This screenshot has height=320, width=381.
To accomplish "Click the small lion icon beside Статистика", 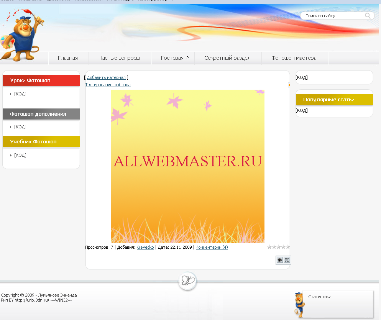I will (x=300, y=305).
